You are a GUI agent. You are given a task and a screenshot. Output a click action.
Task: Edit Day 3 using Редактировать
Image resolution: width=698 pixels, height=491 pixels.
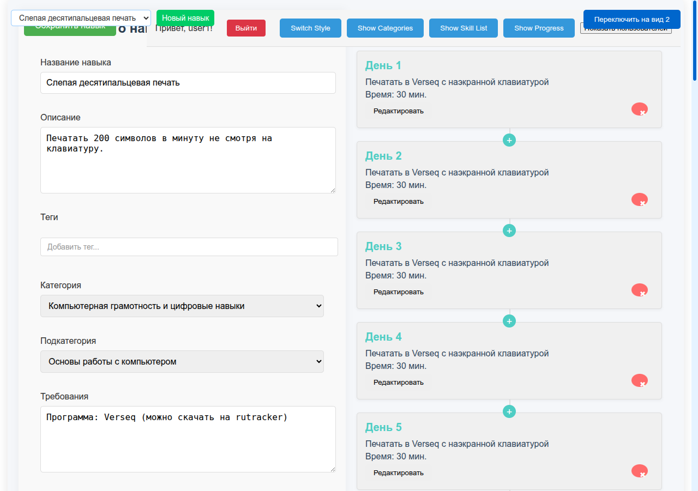click(398, 292)
